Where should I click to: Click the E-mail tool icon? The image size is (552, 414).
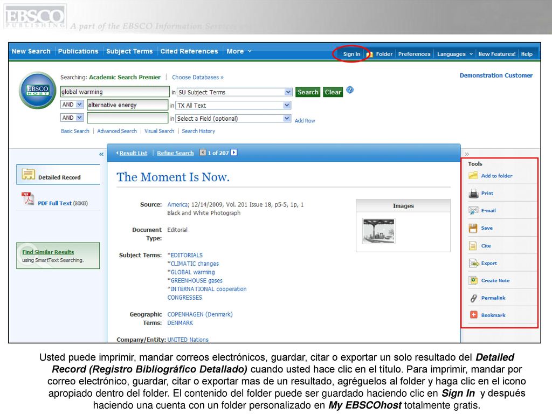pos(473,211)
